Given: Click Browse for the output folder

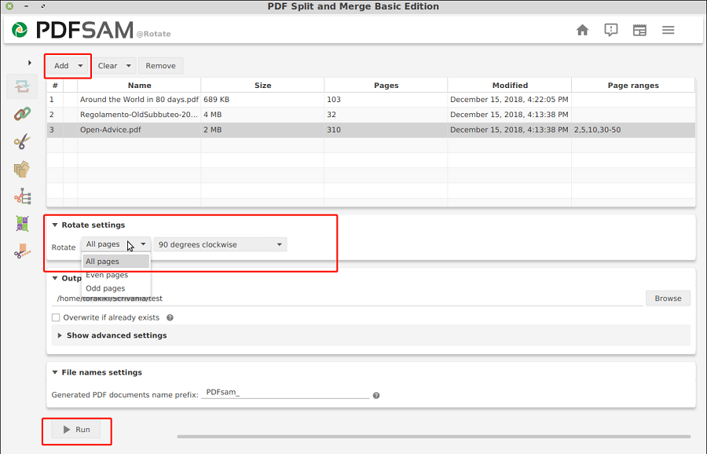Looking at the screenshot, I should pos(668,298).
